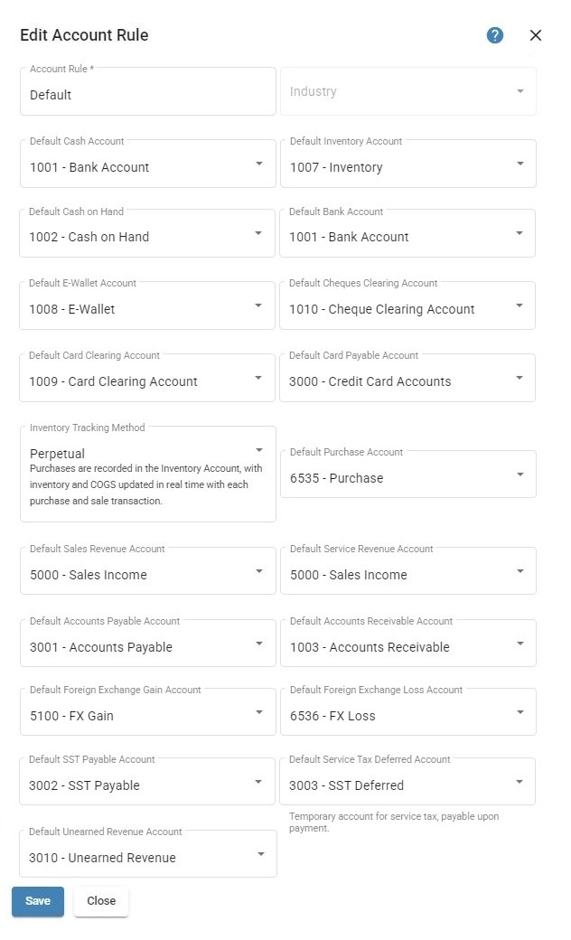Expand the Industry dropdown
Viewport: 571px width, 940px height.
tap(408, 91)
